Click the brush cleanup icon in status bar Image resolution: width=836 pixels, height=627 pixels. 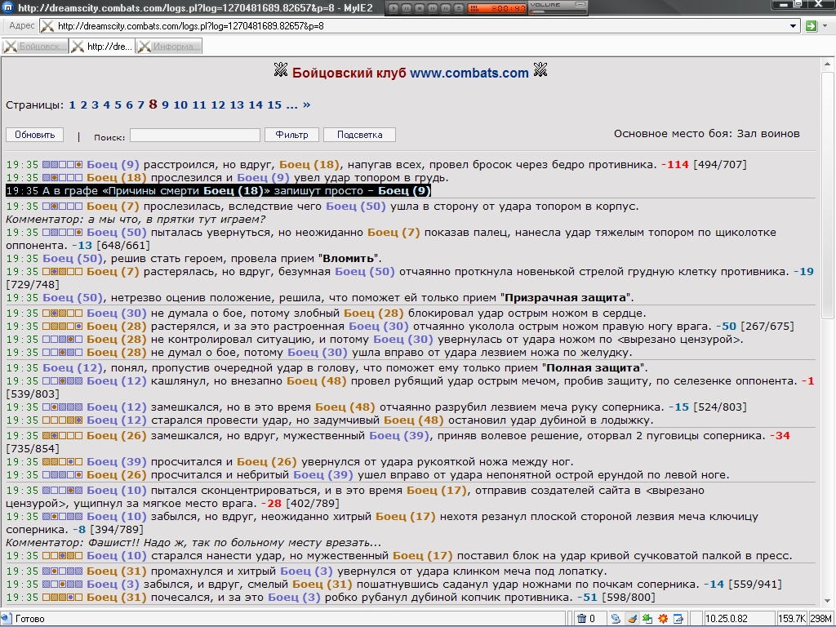pos(632,619)
